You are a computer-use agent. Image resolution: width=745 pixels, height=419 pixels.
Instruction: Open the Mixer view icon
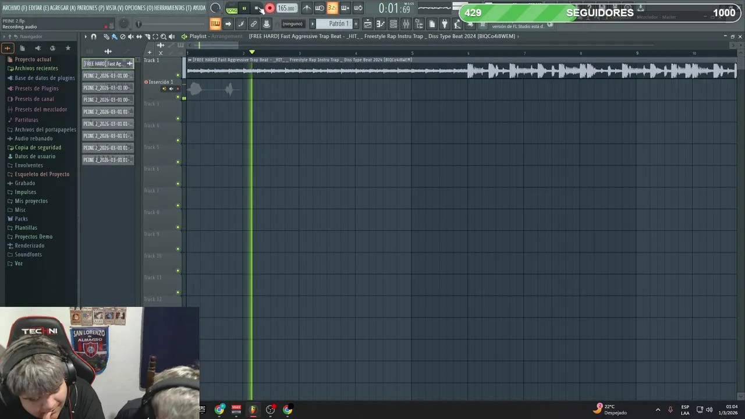(x=406, y=24)
